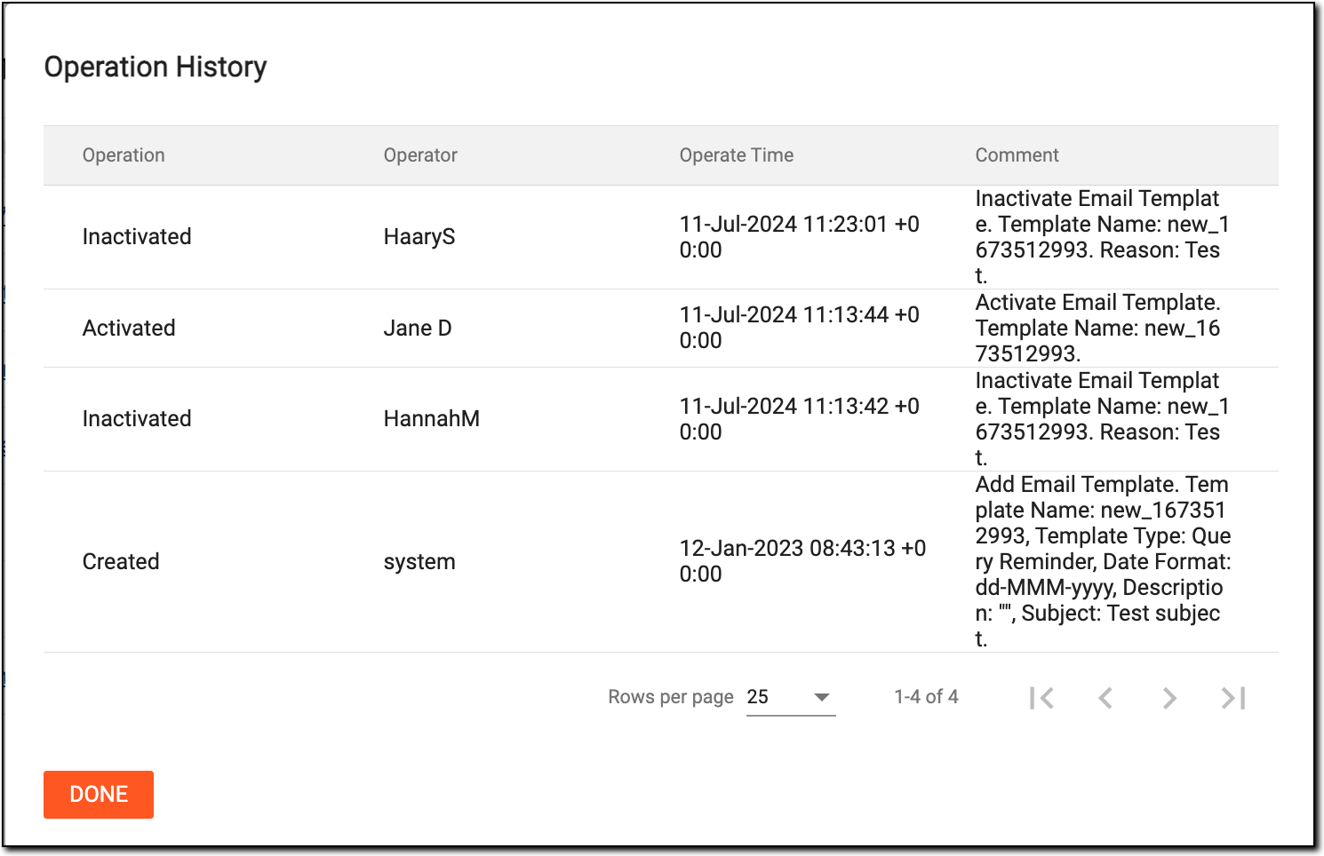Select the Created operation cell
This screenshot has width=1324, height=856.
[x=121, y=562]
